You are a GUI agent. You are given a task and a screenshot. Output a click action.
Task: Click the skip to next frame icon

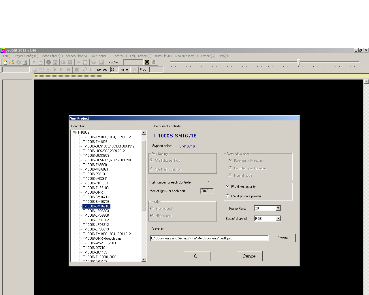pos(68,69)
